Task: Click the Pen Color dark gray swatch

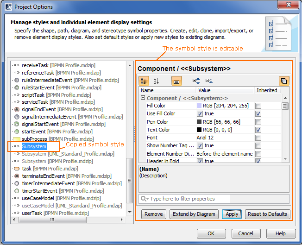Action: coord(199,122)
